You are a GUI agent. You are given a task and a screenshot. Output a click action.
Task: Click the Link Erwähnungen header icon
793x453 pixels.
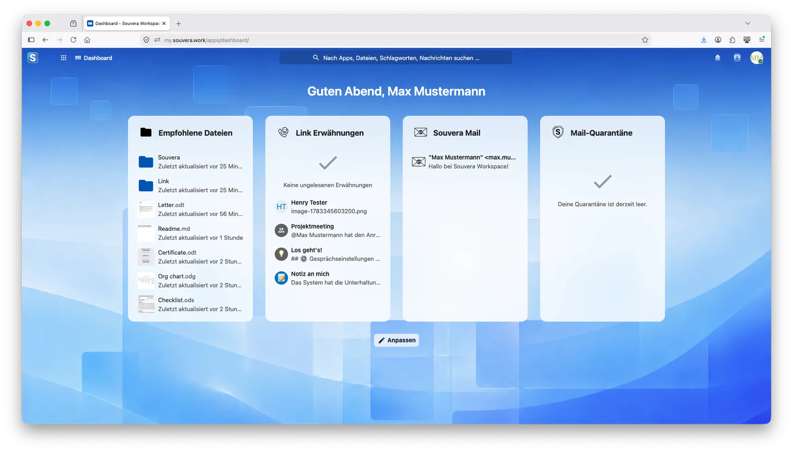(x=283, y=132)
